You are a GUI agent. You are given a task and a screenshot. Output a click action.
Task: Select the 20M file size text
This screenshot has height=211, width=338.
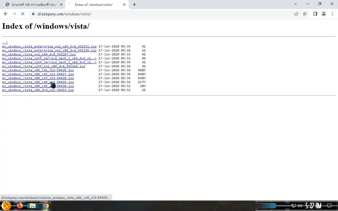point(143,86)
